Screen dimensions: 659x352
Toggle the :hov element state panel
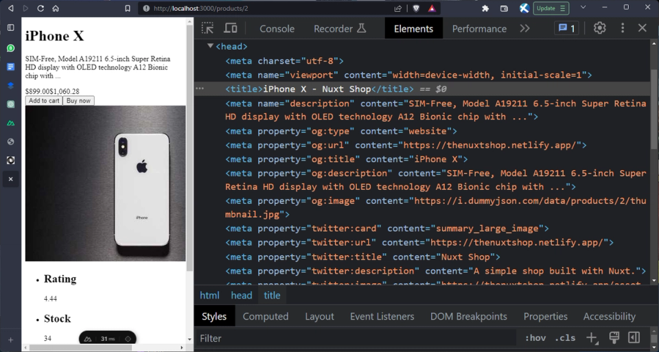[535, 338]
